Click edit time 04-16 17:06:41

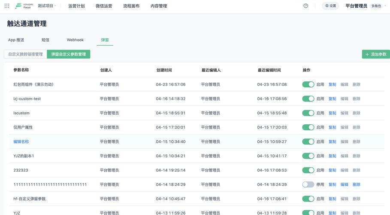tap(272, 199)
